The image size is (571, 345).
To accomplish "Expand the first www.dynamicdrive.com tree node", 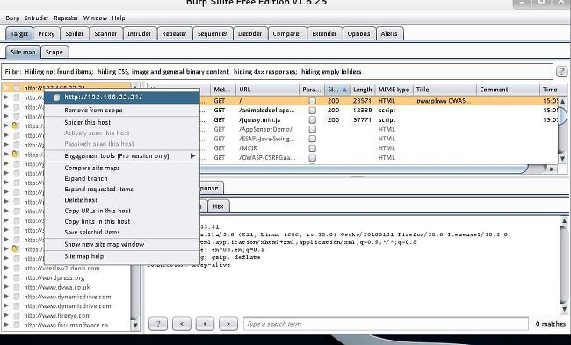I will point(6,297).
